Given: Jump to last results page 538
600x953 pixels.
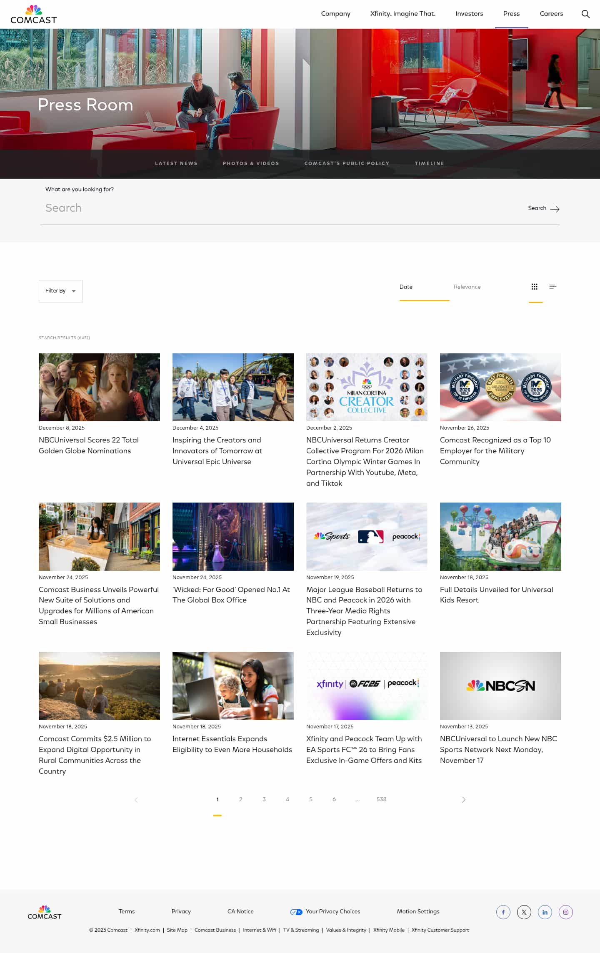Looking at the screenshot, I should tap(381, 799).
